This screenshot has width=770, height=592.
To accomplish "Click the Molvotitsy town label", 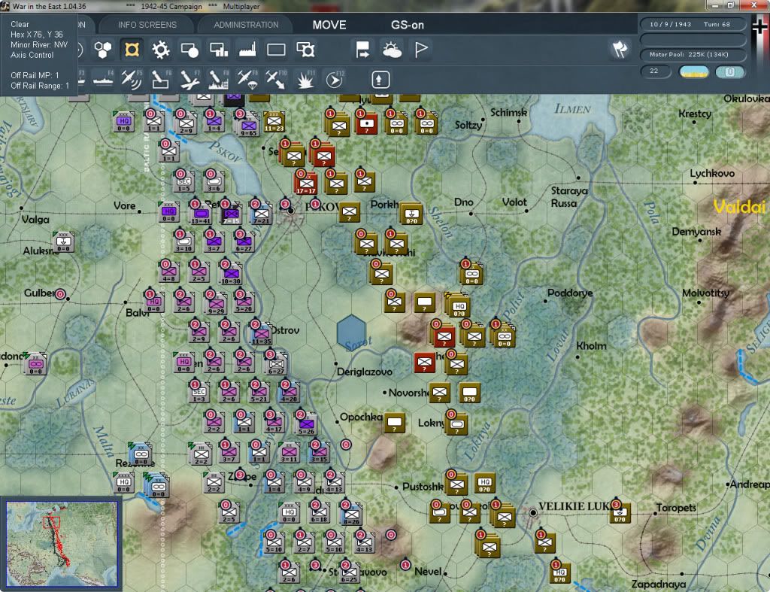I will point(705,293).
